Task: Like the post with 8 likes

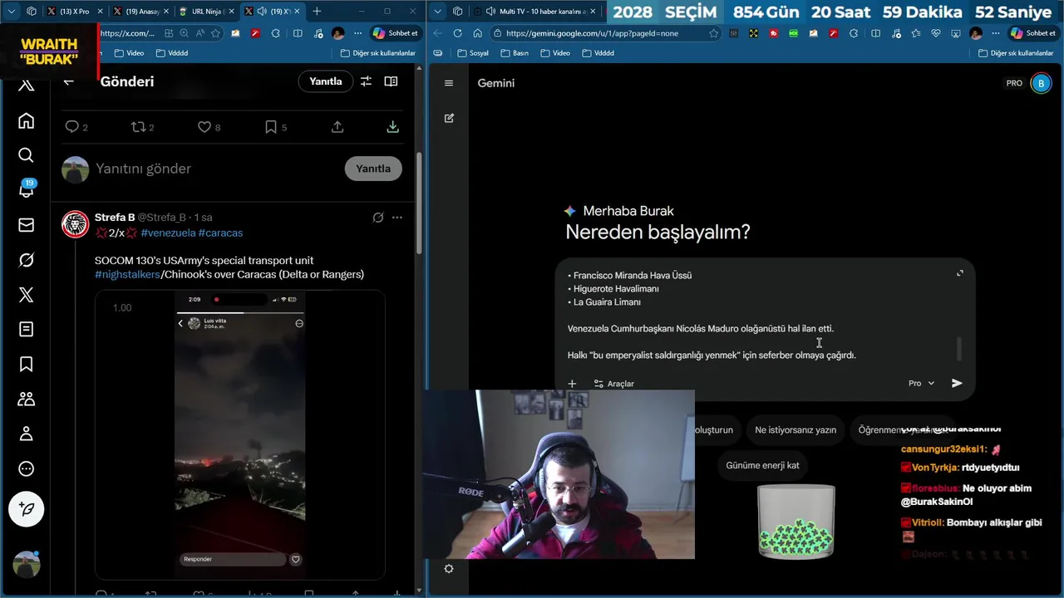Action: (209, 127)
